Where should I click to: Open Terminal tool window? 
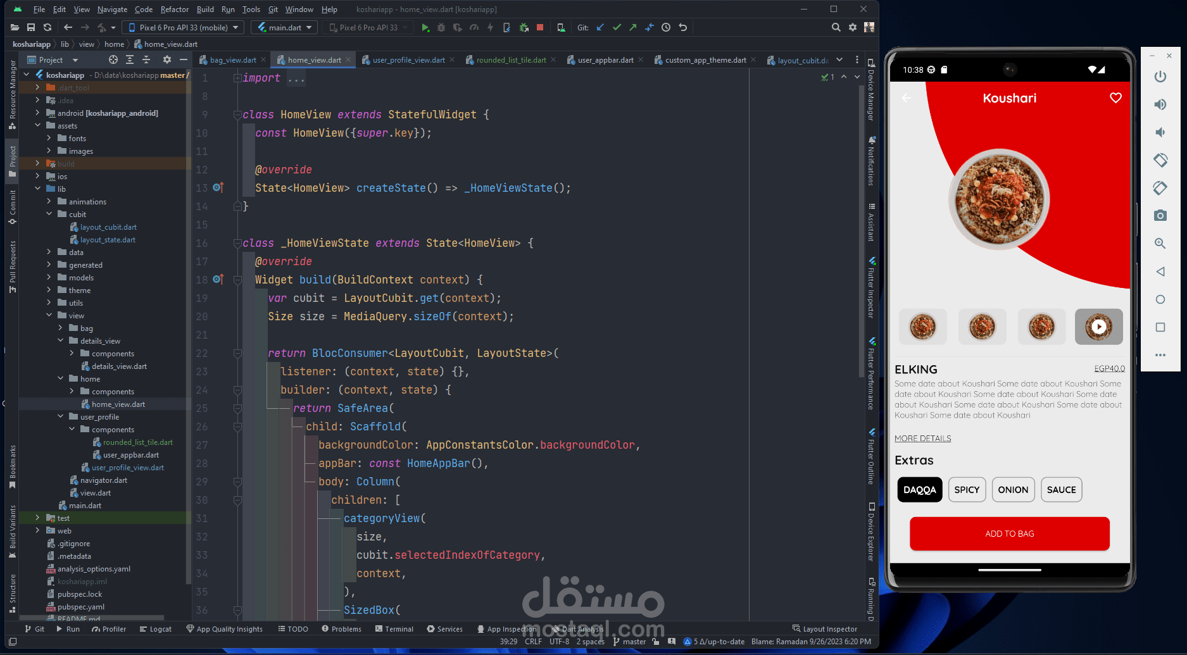click(x=394, y=629)
